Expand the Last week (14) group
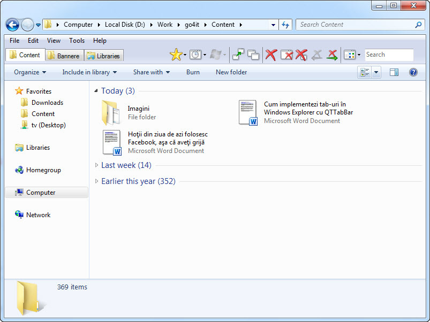The width and height of the screenshot is (430, 322). tap(96, 165)
